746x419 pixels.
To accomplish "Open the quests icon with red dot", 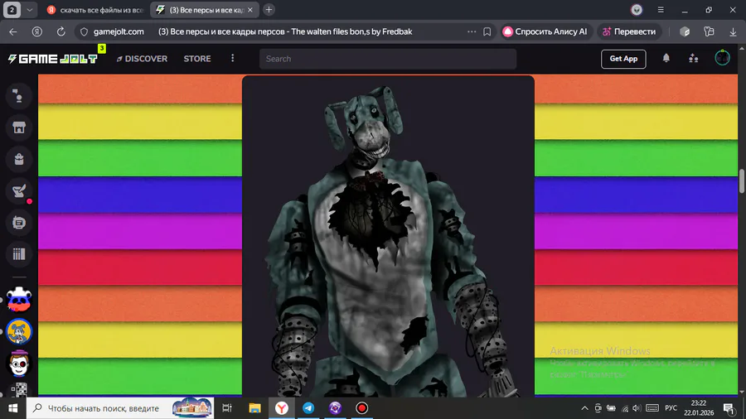I will coord(19,191).
